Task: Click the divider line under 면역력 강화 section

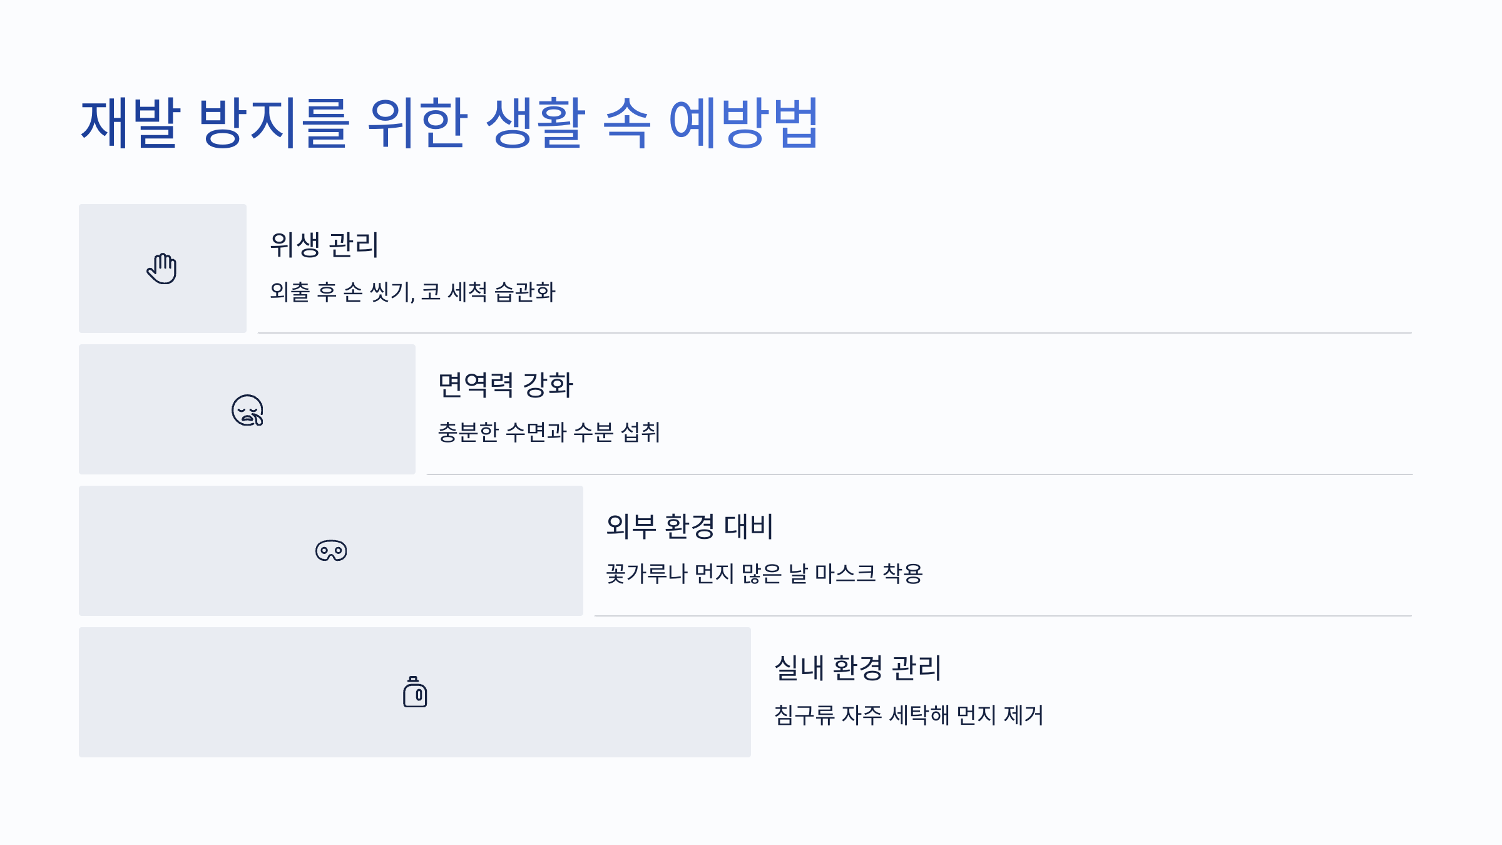Action: [x=919, y=474]
